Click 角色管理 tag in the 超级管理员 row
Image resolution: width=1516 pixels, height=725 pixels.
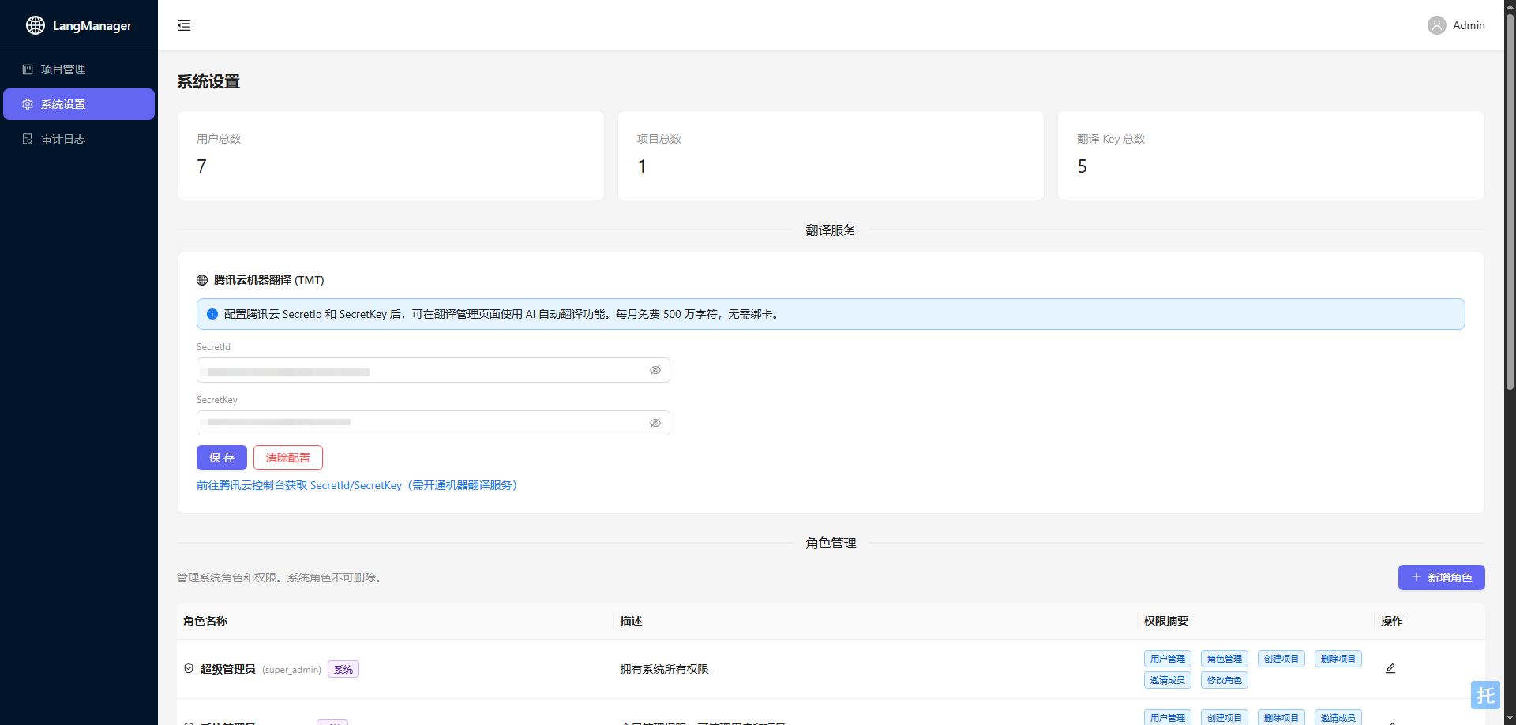tap(1225, 659)
